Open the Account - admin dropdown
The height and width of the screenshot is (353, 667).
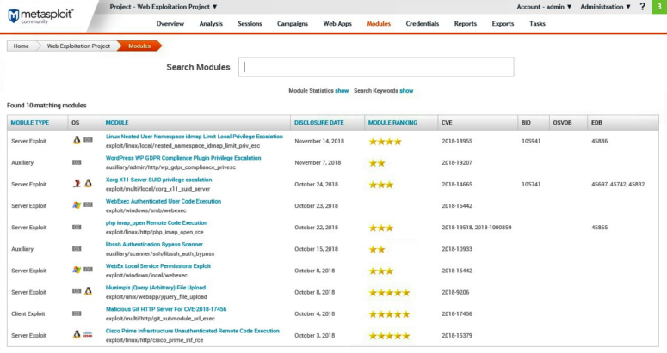(x=544, y=7)
